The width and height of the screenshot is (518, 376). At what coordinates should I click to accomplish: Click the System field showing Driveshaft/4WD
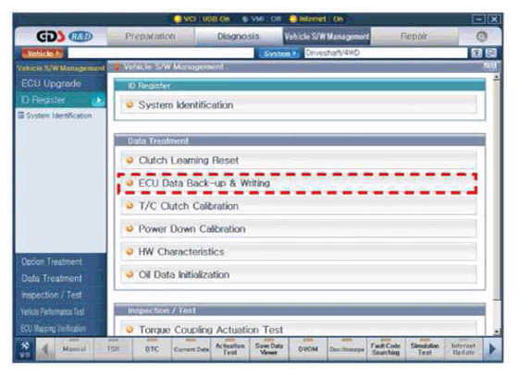tap(386, 53)
